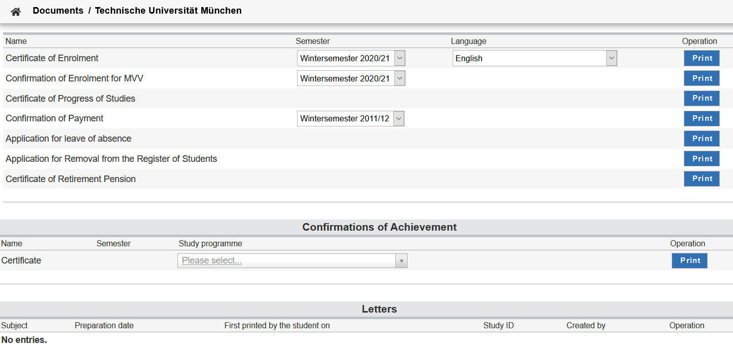Print the Application for leave of absence
Screen dimensions: 733x350
(x=702, y=139)
